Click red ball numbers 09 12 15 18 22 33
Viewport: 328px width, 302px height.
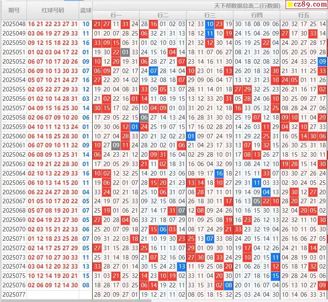[x=53, y=43]
